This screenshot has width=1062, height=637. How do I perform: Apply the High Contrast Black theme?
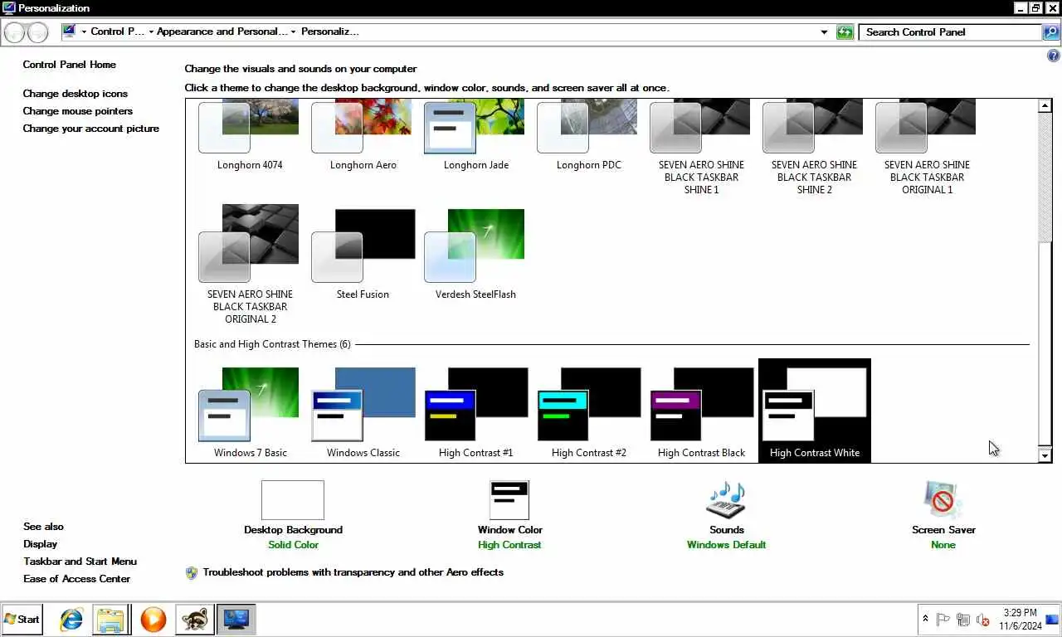[701, 412]
